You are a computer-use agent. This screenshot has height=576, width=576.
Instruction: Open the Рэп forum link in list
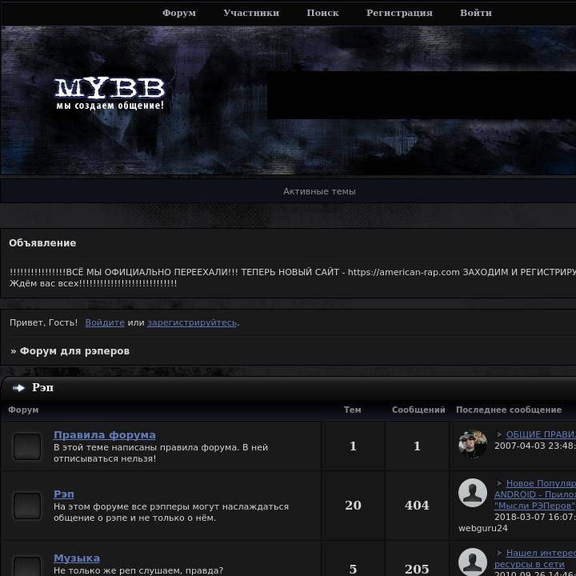[63, 494]
